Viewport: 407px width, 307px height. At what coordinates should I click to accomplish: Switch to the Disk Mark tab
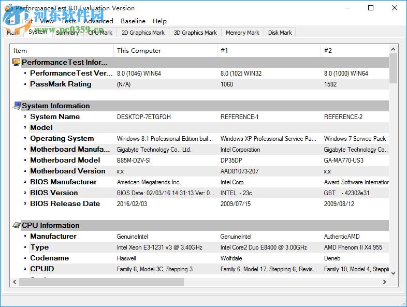click(280, 33)
